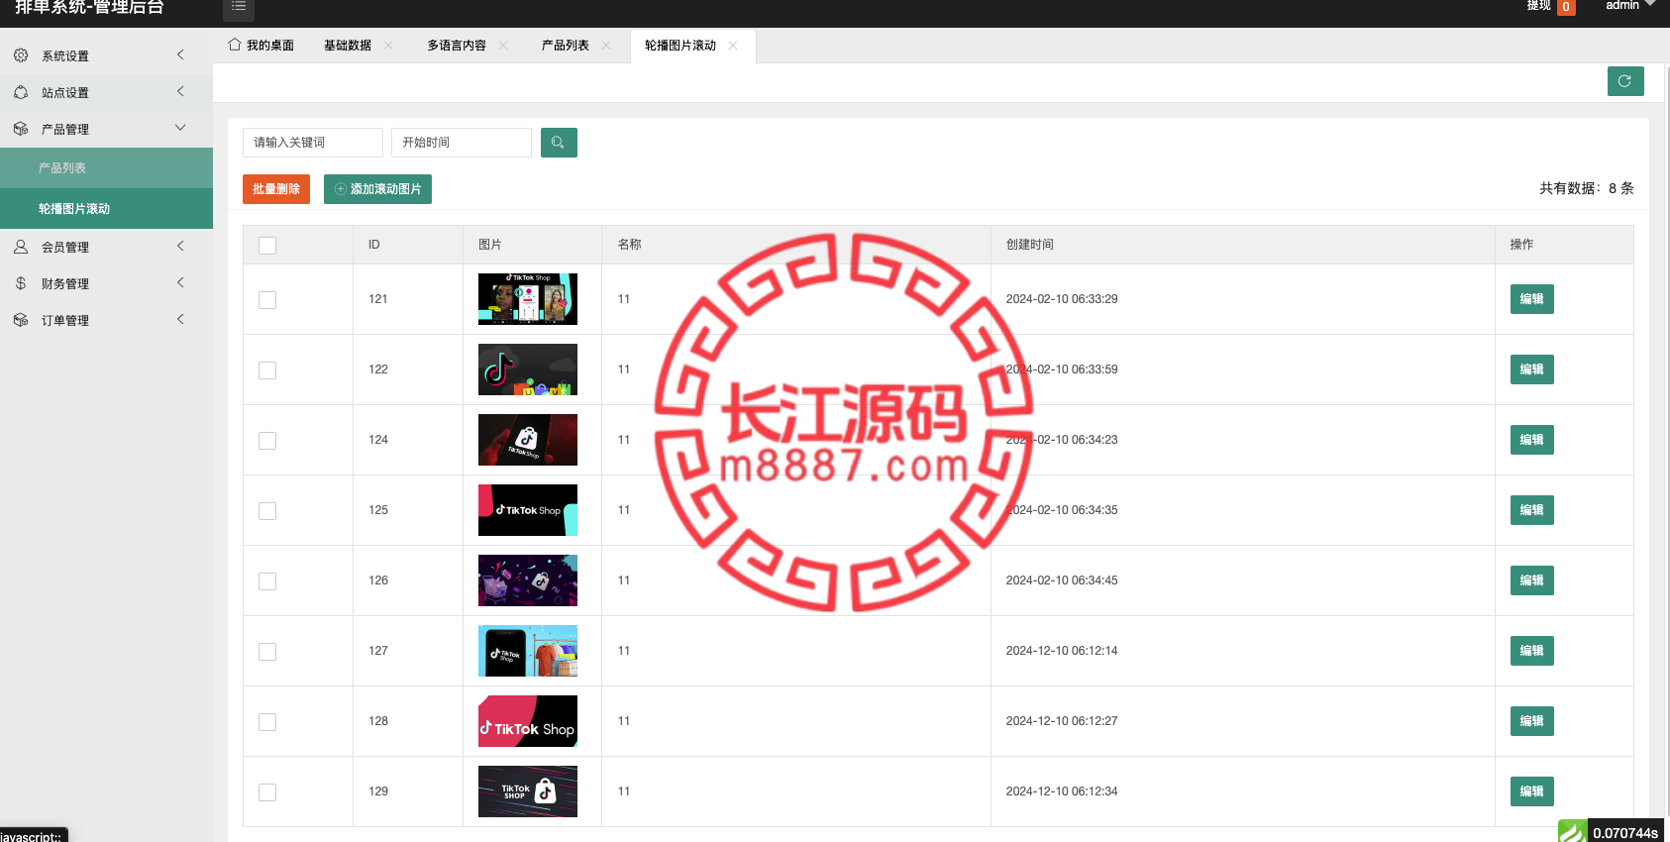Check the row with ID 121
Viewport: 1670px width, 842px height.
tap(267, 300)
